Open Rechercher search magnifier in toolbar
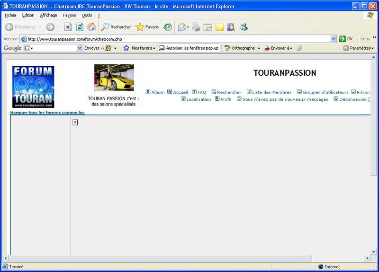The image size is (379, 272). tap(105, 27)
